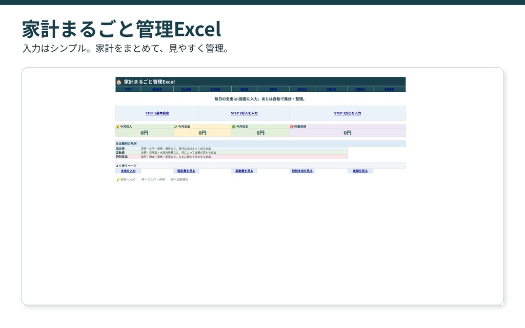Click the 今月収入 label
Image resolution: width=525 pixels, height=328 pixels.
126,127
